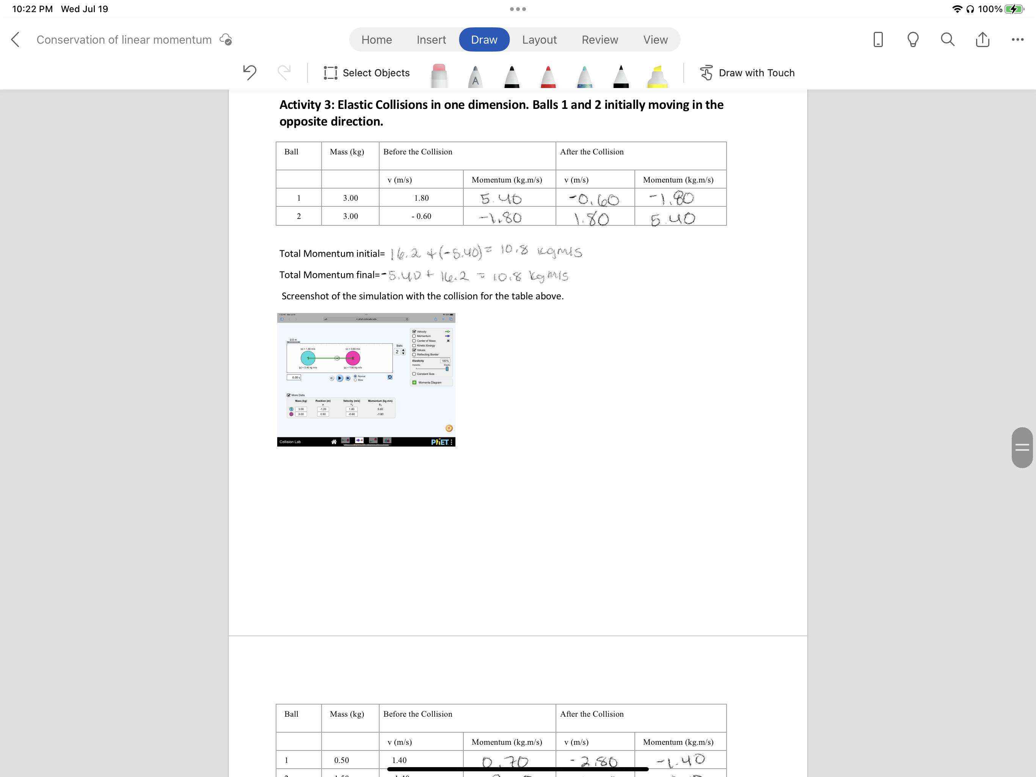
Task: Toggle Draw with Touch
Action: [x=747, y=72]
